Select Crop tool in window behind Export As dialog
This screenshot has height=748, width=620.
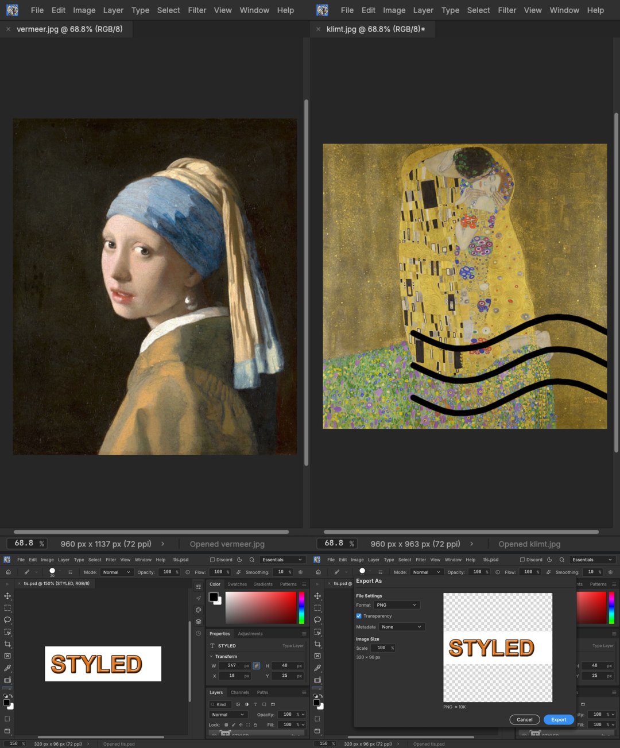pyautogui.click(x=317, y=644)
